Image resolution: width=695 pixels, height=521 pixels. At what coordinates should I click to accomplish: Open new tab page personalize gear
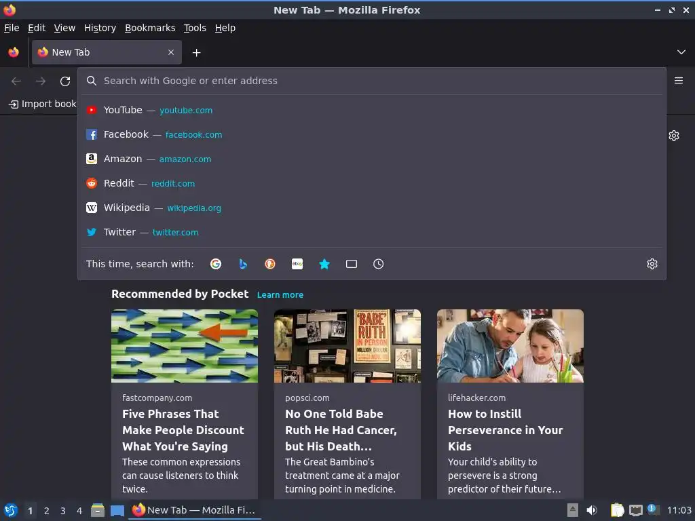tap(674, 136)
